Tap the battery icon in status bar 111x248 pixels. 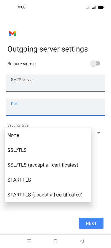(101, 7)
